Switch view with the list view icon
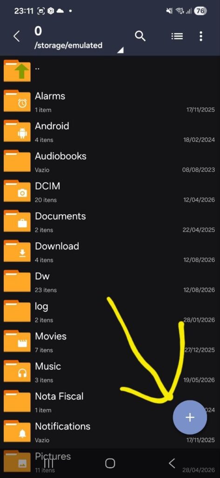 click(177, 36)
